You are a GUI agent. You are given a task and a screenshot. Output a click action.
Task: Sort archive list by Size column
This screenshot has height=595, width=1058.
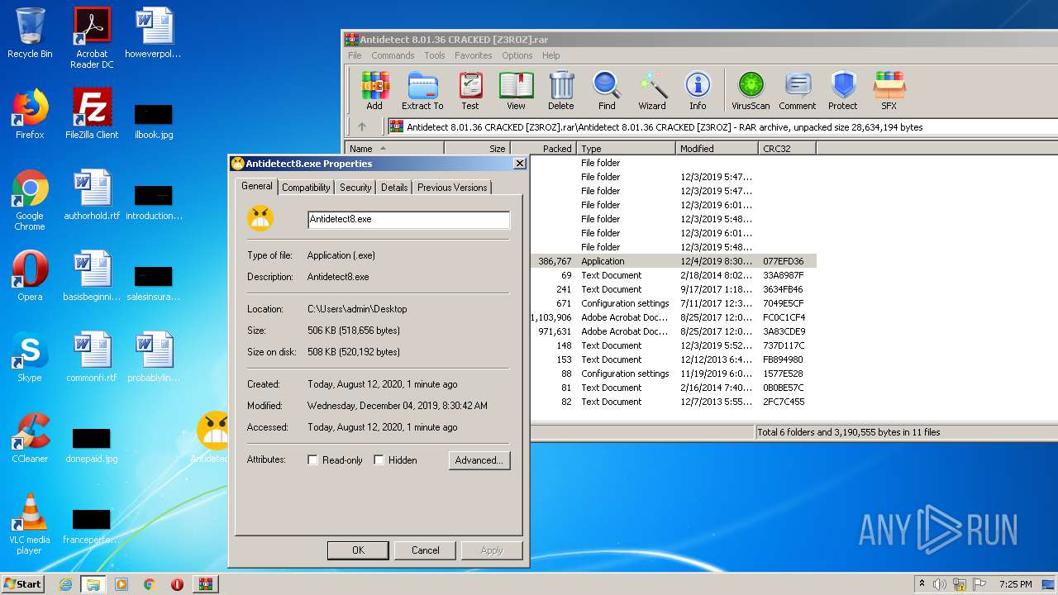coord(478,149)
